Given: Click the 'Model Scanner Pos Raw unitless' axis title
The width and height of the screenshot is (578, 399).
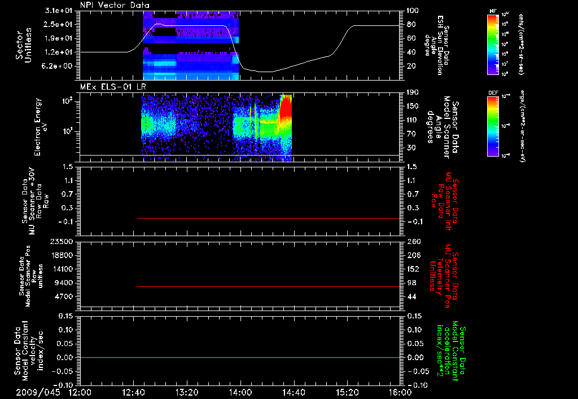Looking at the screenshot, I should (31, 276).
